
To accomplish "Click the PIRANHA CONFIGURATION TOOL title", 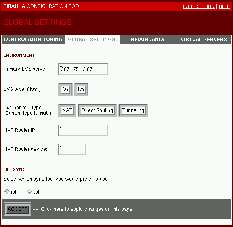I will (x=42, y=6).
